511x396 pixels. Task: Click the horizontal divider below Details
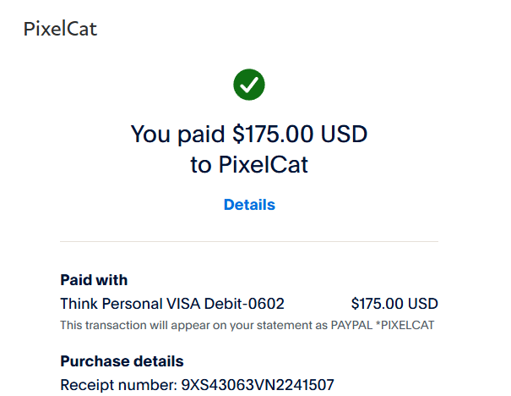click(x=249, y=242)
